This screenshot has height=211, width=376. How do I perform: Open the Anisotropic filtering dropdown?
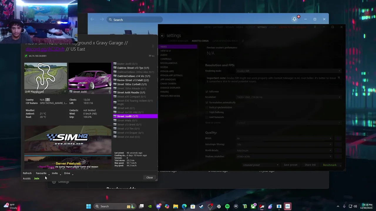click(284, 144)
